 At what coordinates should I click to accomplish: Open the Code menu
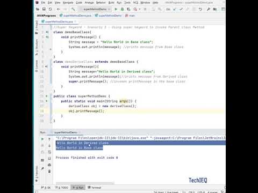(x=79, y=3)
